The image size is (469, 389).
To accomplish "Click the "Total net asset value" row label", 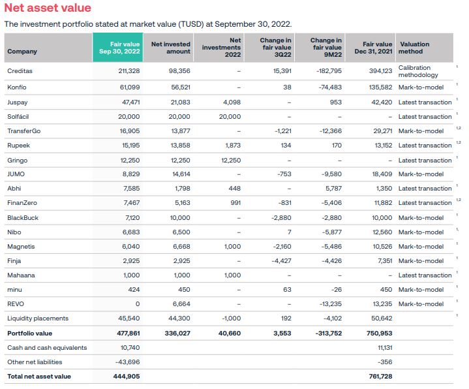I will (39, 377).
